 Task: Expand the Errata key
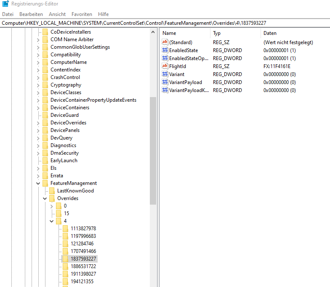pyautogui.click(x=38, y=176)
